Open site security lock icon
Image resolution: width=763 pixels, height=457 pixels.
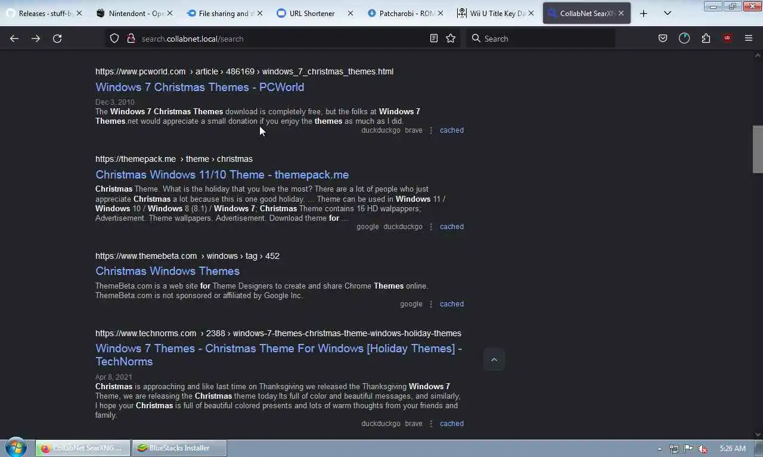pos(131,38)
